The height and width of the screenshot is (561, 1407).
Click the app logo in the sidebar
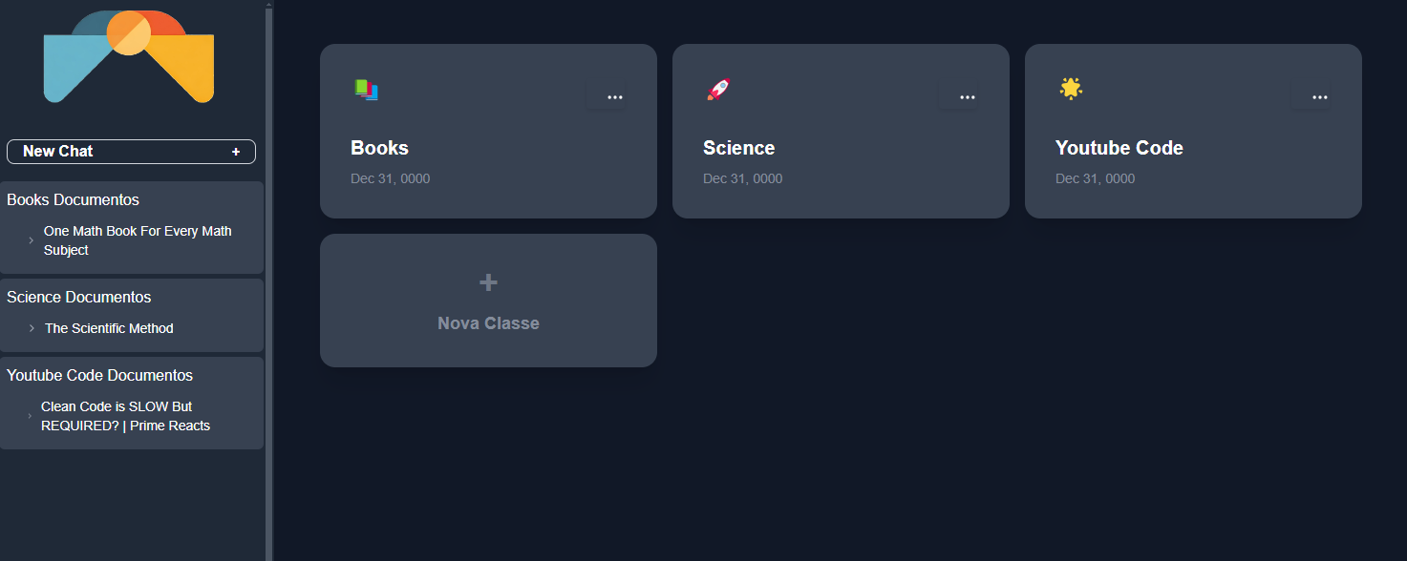129,56
